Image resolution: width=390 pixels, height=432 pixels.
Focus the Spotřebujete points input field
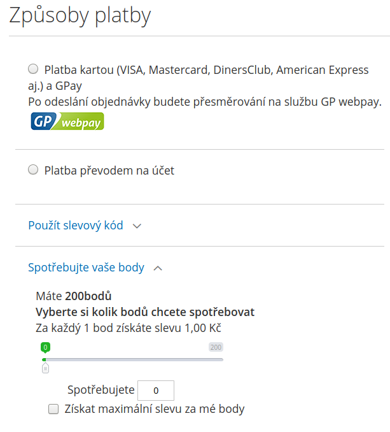pyautogui.click(x=156, y=390)
